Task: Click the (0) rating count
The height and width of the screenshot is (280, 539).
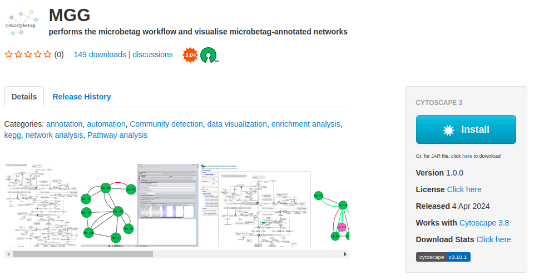Action: point(59,54)
